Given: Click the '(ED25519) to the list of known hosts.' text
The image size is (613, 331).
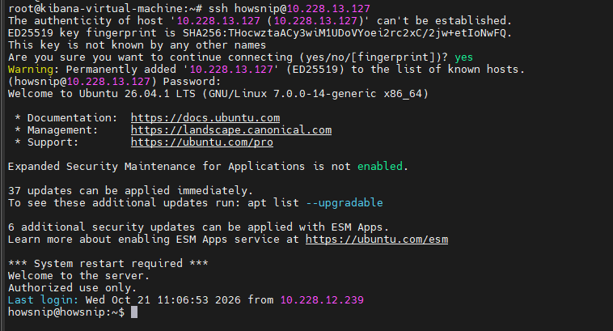Looking at the screenshot, I should (405, 70).
